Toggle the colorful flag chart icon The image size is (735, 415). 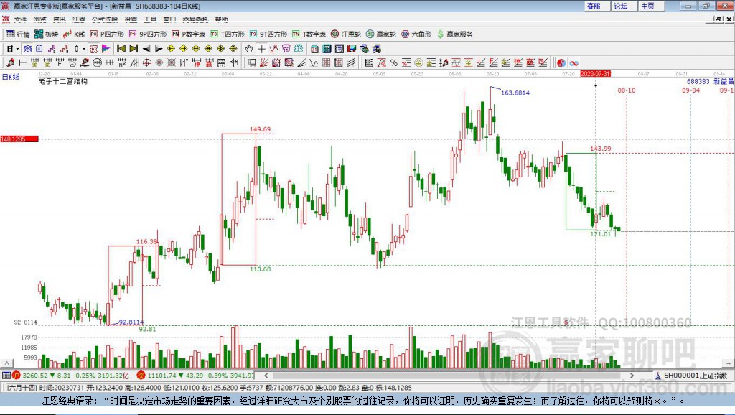pyautogui.click(x=106, y=49)
